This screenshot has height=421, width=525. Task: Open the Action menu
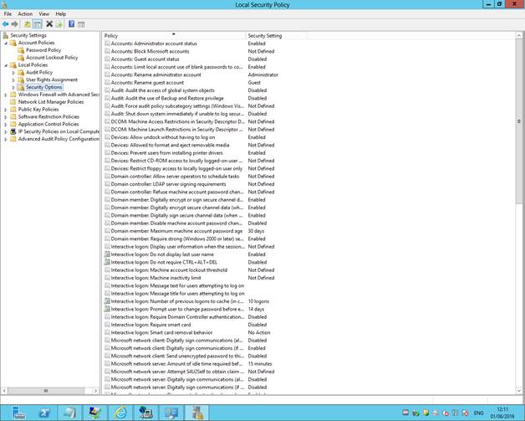point(25,13)
